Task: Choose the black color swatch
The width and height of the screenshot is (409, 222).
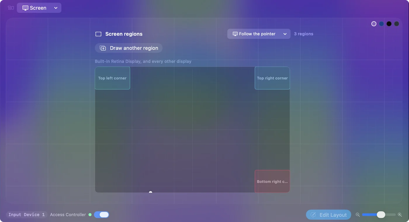Action: (389, 24)
